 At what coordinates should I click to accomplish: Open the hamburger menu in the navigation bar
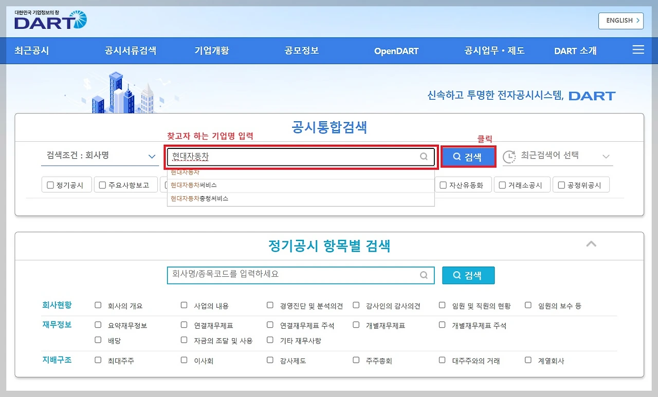click(638, 50)
